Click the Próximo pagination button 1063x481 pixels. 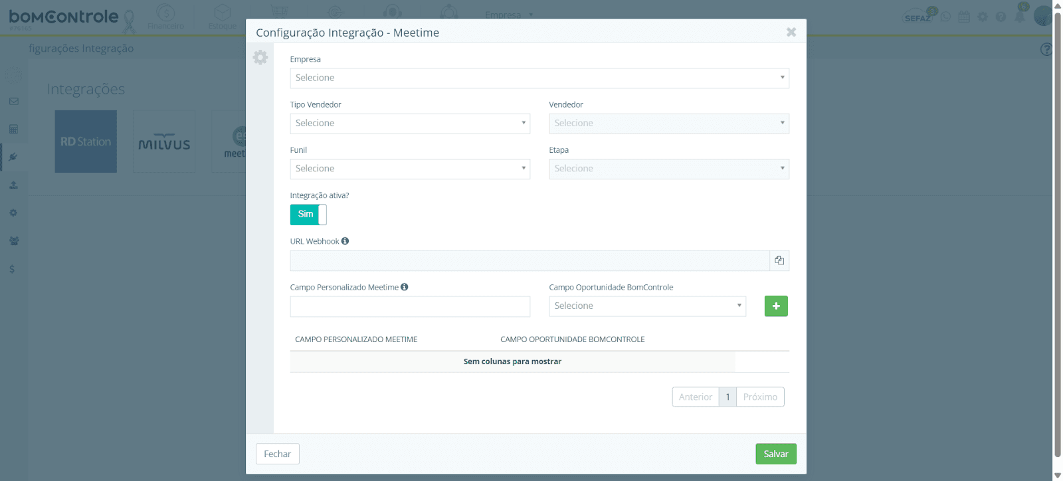pyautogui.click(x=760, y=397)
